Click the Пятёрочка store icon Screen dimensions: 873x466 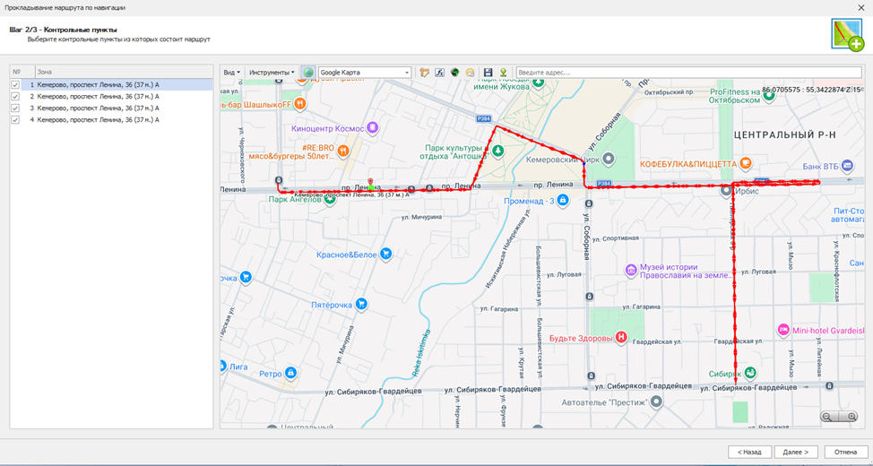click(x=362, y=305)
